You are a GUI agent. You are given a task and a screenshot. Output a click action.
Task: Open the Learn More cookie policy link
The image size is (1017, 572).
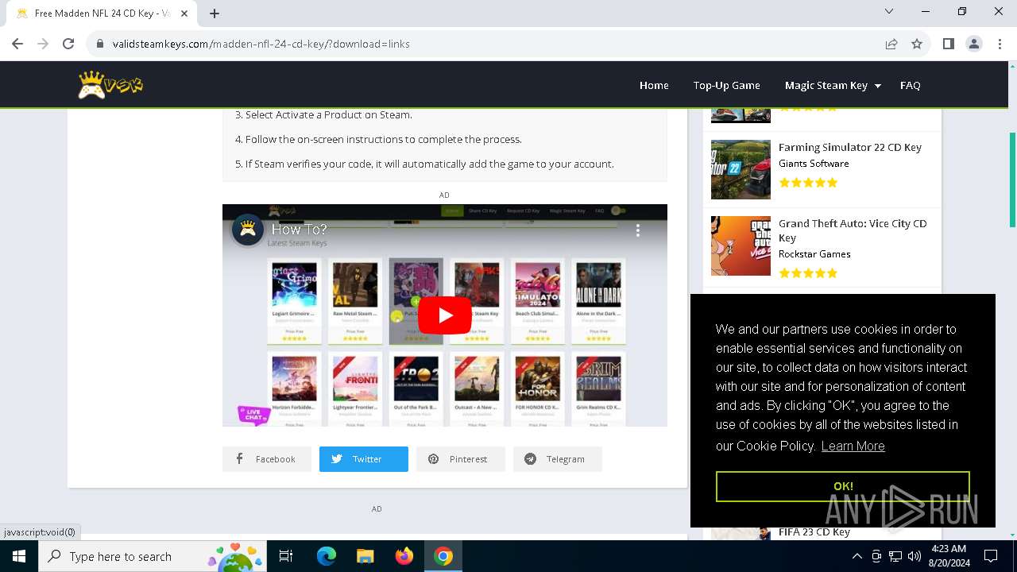pos(853,446)
